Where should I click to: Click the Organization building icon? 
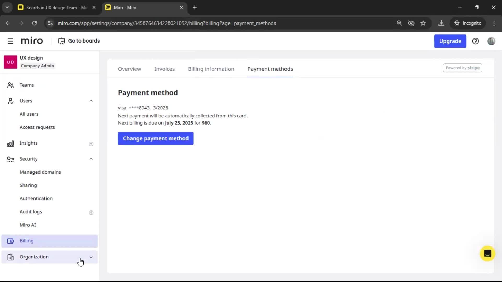[10, 257]
